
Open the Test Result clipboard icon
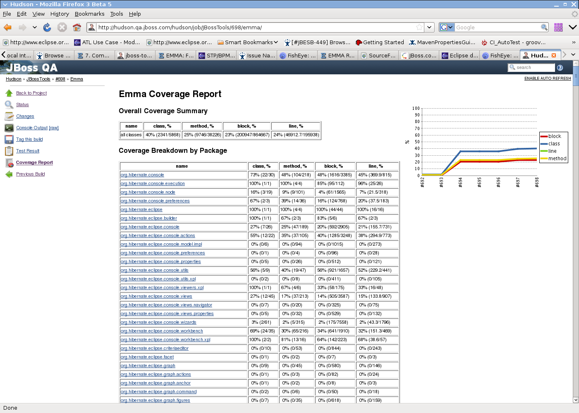click(x=9, y=151)
